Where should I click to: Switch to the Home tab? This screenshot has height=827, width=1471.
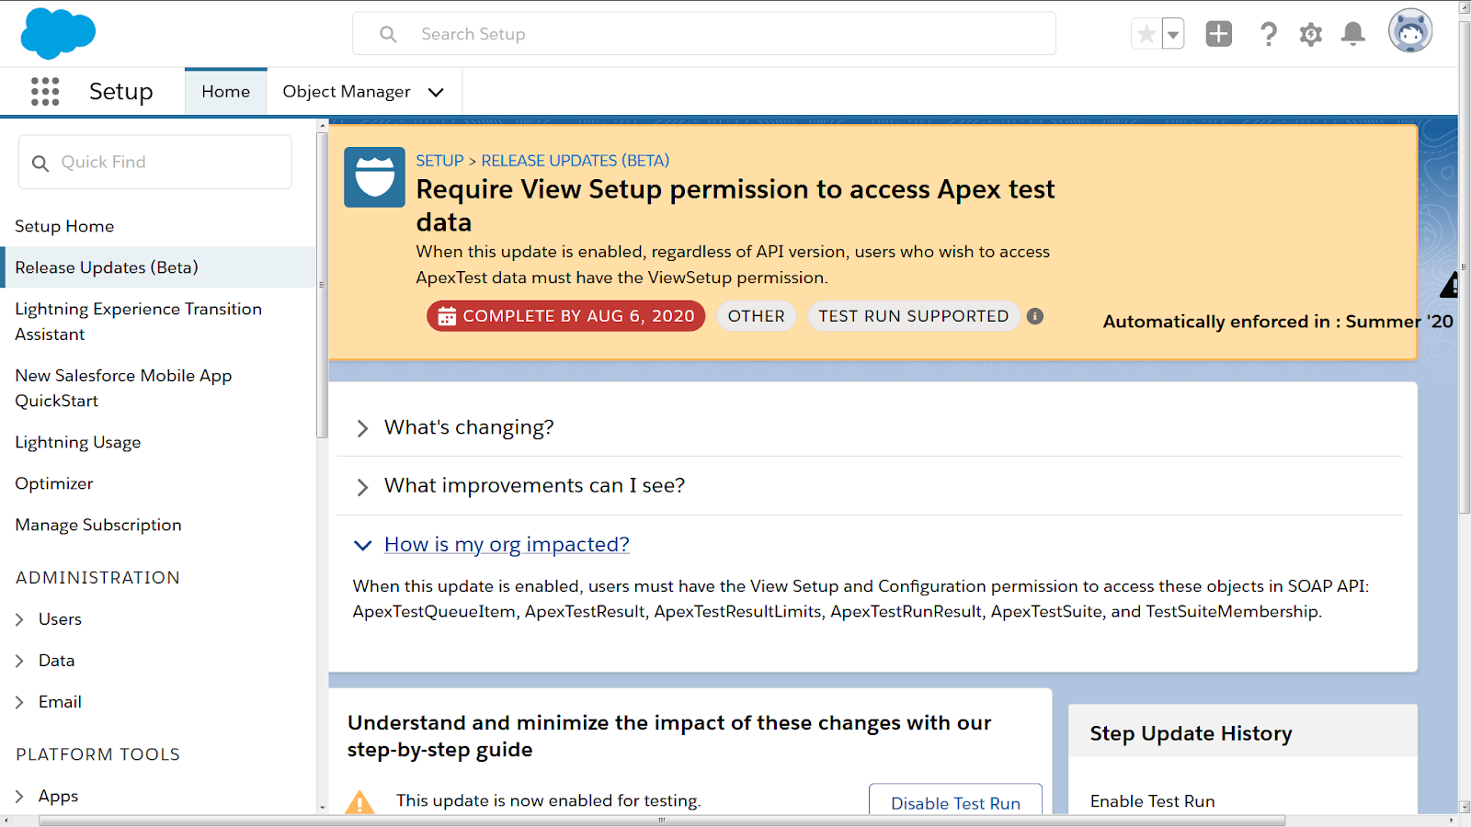[x=225, y=92]
